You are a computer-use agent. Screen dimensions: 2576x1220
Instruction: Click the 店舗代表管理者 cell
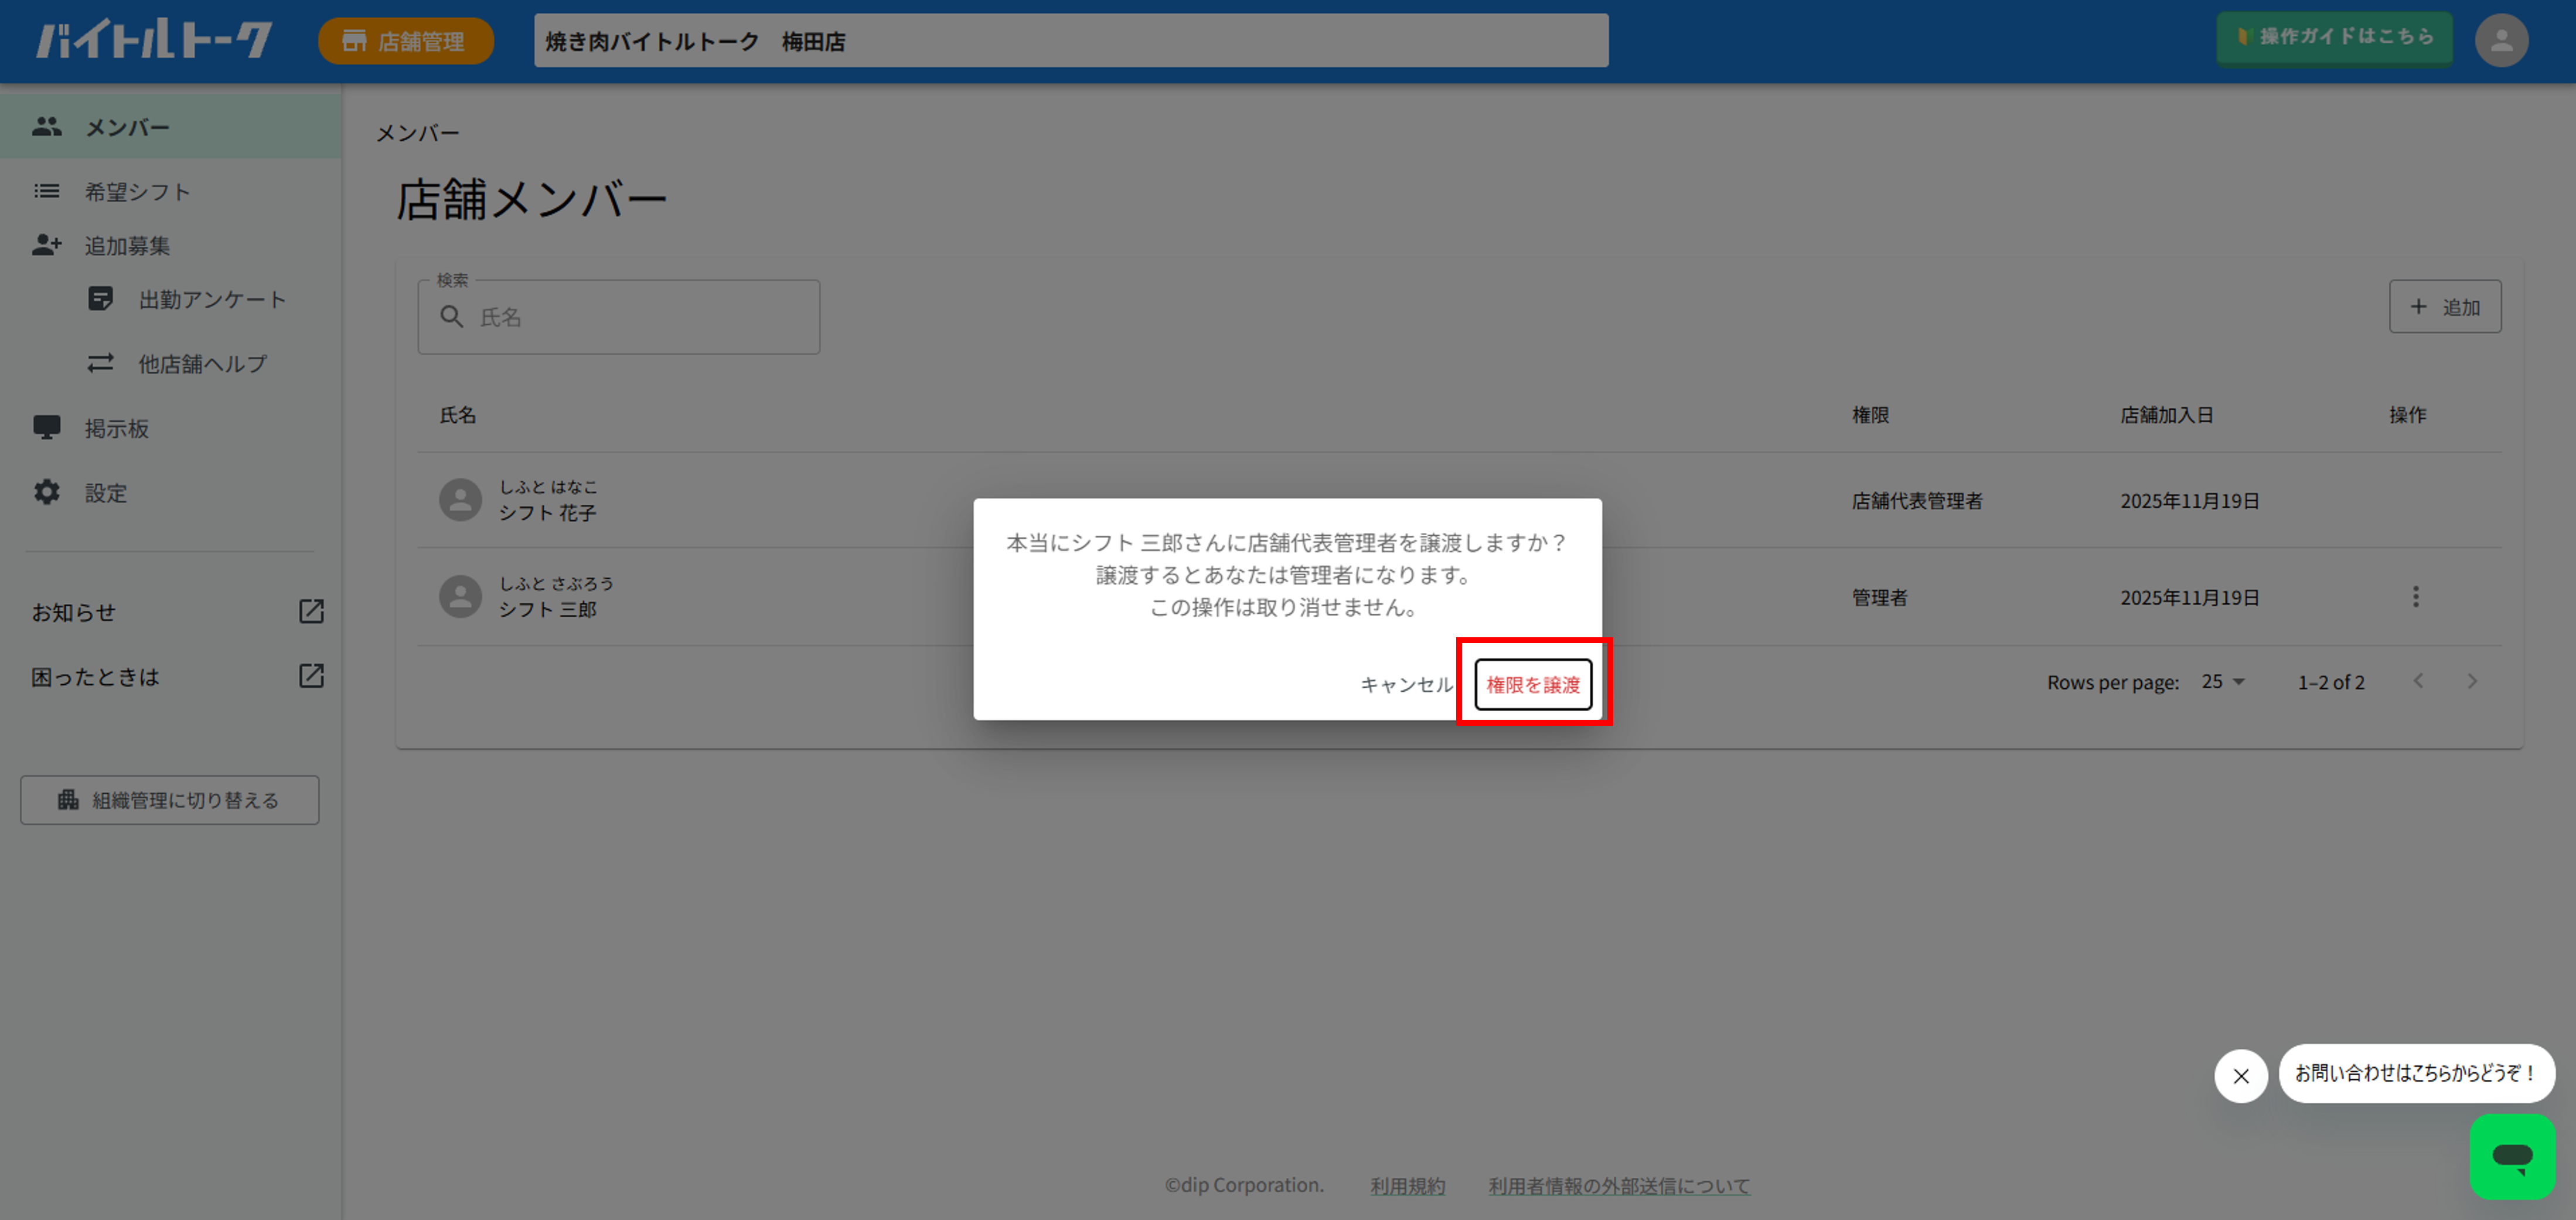pos(1917,501)
